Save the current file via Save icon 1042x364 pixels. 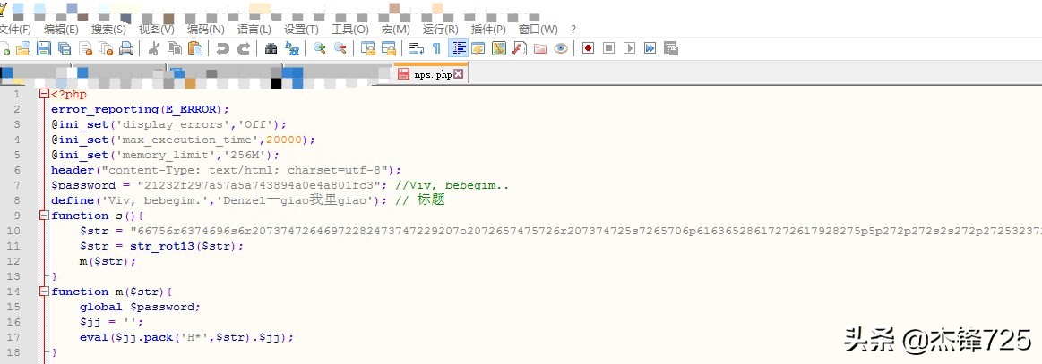click(44, 47)
